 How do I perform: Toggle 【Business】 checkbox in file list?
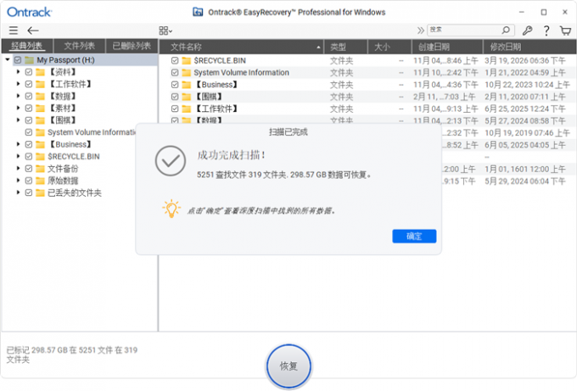click(175, 85)
